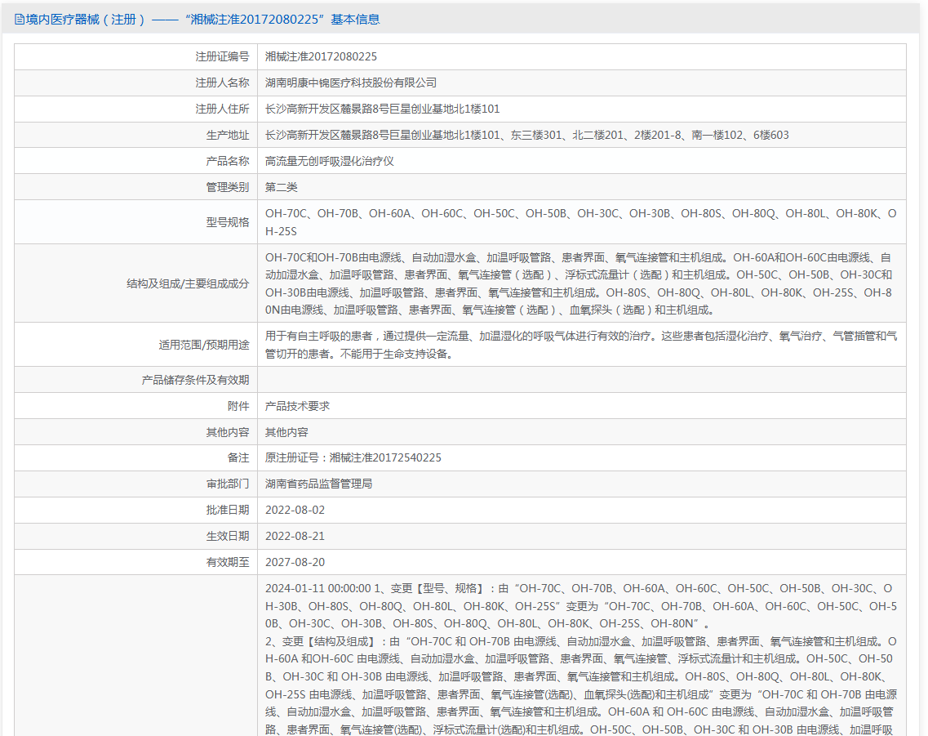Click the label 产品名称
Viewport: 928px width, 736px height.
tap(228, 161)
